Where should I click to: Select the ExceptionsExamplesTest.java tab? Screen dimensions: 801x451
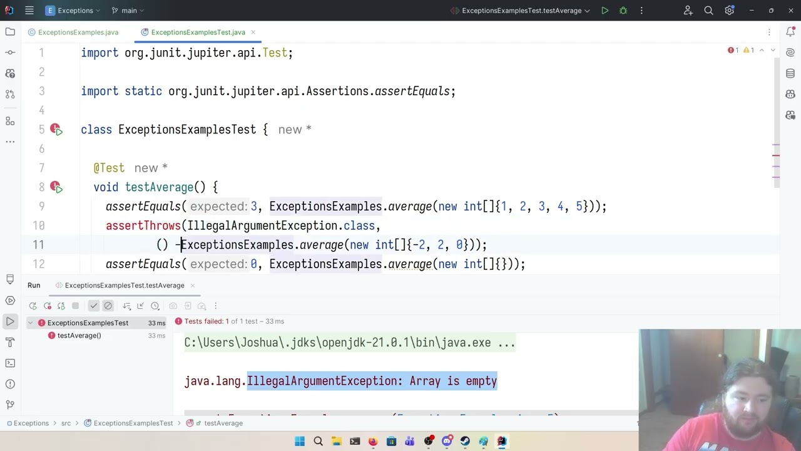[x=198, y=32]
